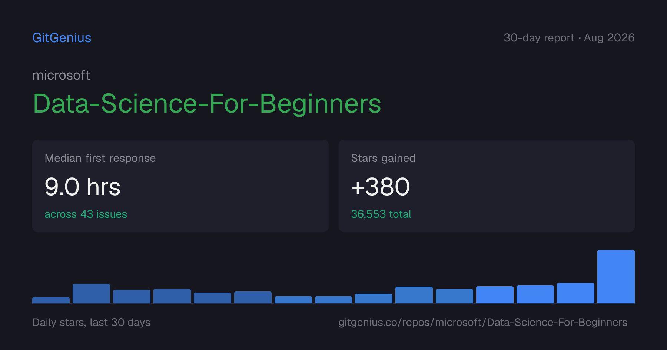Click the Stars gained heading

(383, 158)
